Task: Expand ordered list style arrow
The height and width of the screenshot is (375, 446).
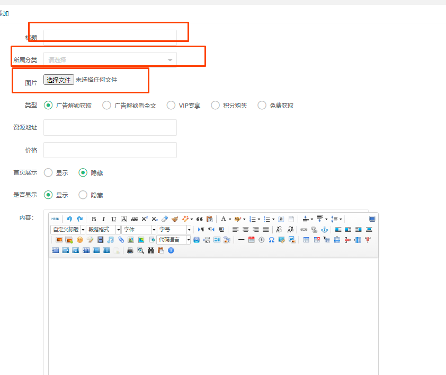Action: click(259, 219)
